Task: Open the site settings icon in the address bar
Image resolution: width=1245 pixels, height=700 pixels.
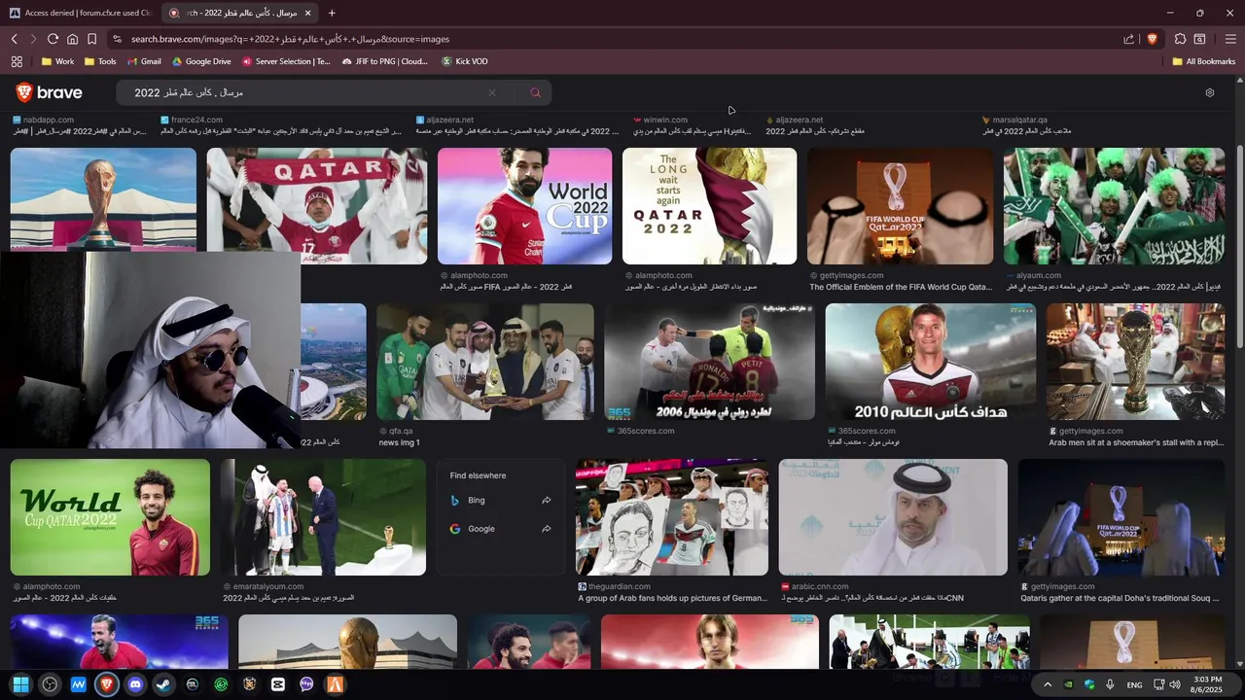Action: [x=117, y=39]
